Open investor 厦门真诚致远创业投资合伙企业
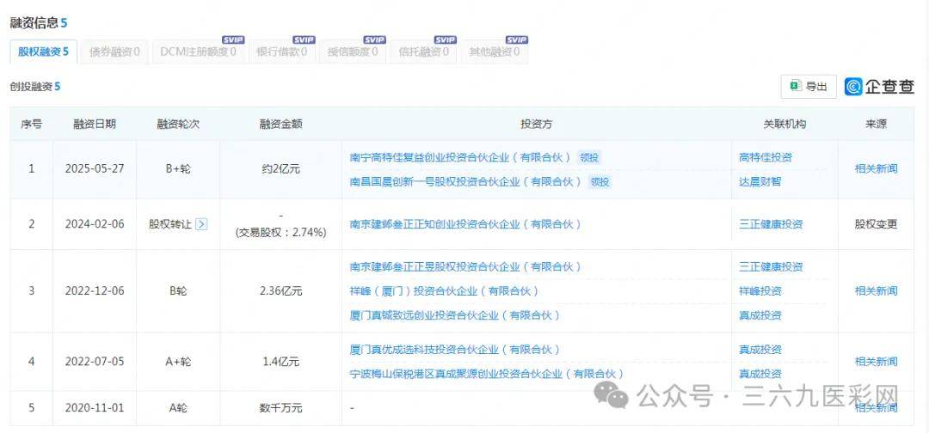Image resolution: width=929 pixels, height=433 pixels. pos(455,315)
